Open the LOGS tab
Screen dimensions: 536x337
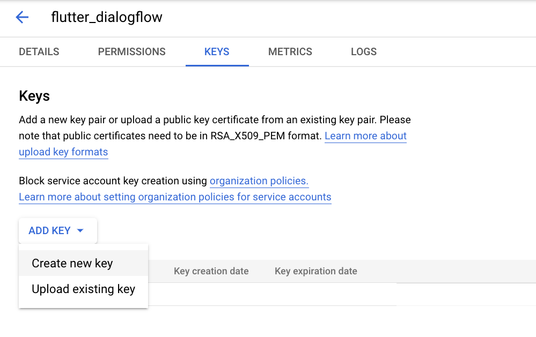point(363,51)
